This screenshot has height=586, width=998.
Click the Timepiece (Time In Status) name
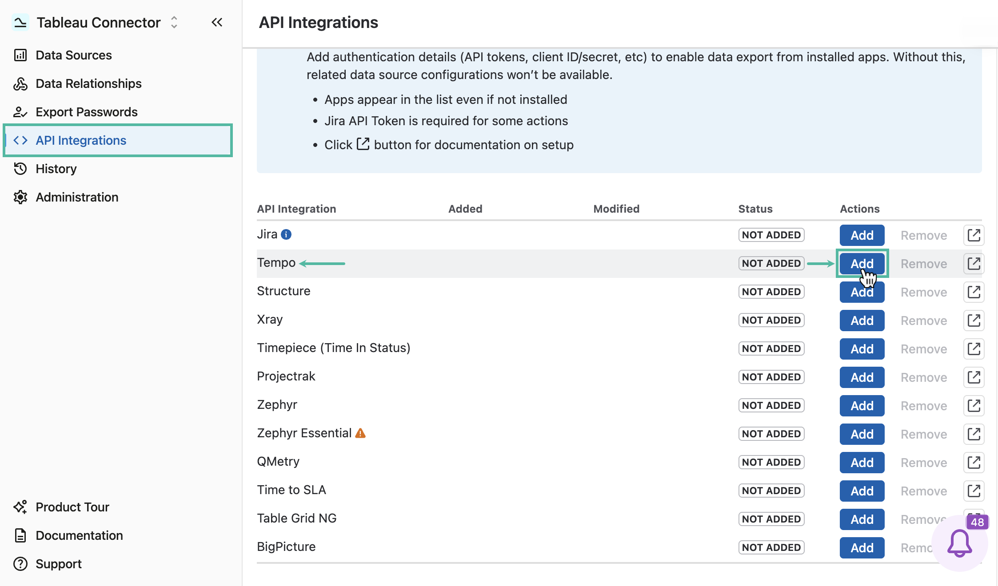pyautogui.click(x=334, y=348)
